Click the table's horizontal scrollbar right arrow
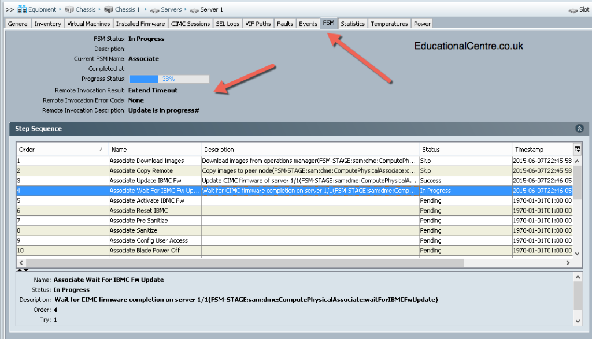Image resolution: width=592 pixels, height=339 pixels. click(x=568, y=263)
